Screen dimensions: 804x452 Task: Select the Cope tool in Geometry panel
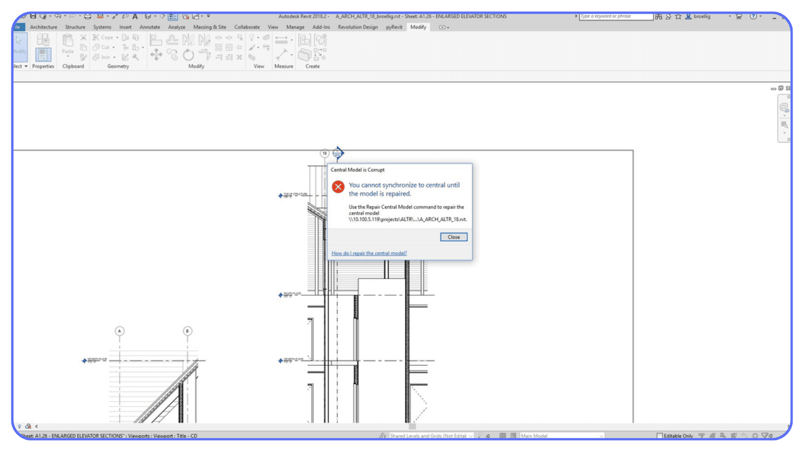click(x=104, y=37)
